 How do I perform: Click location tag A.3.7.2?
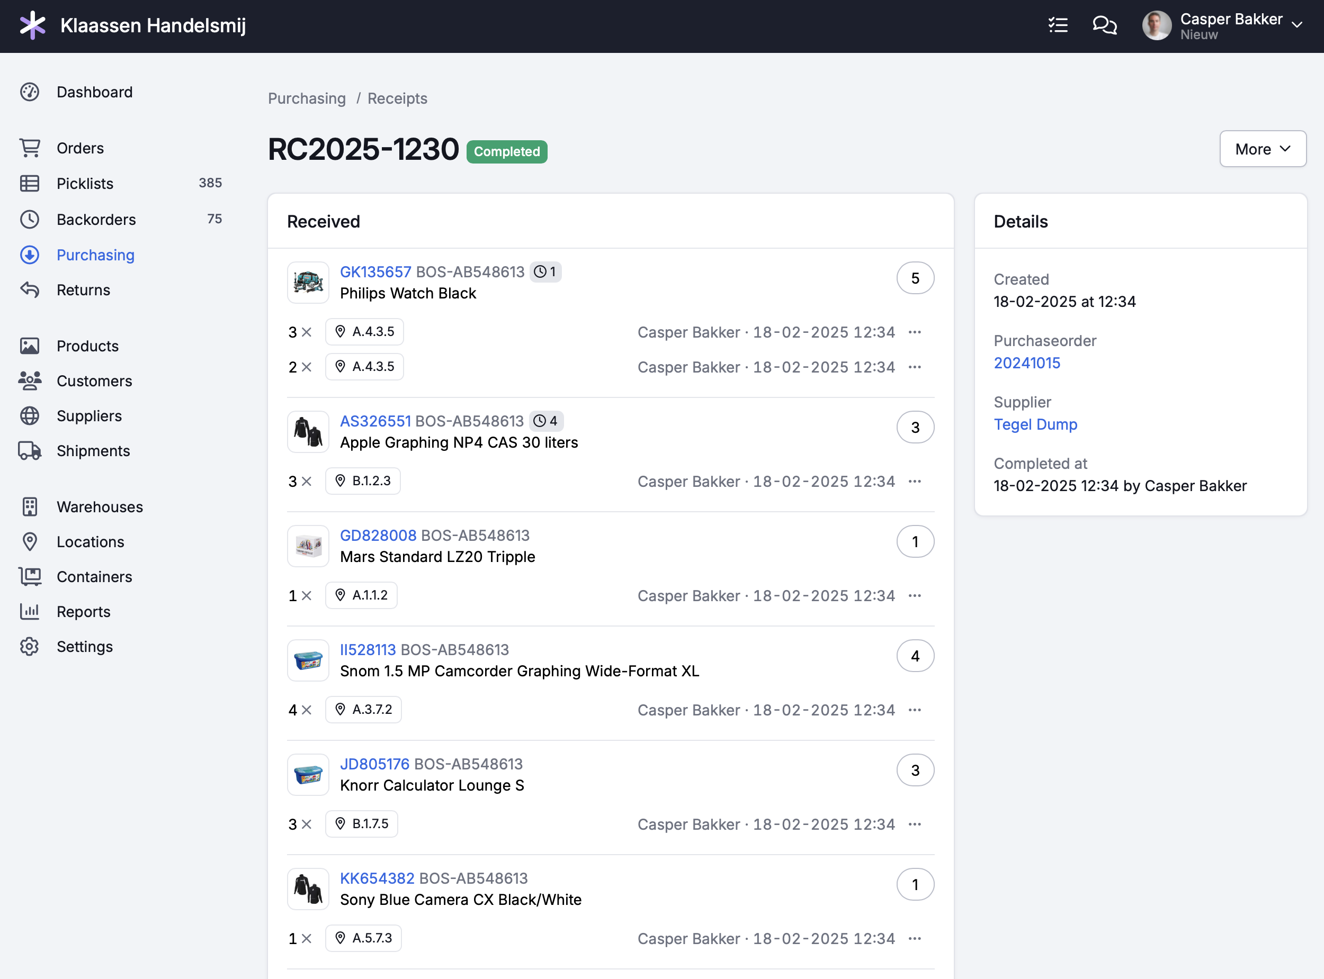pyautogui.click(x=363, y=709)
